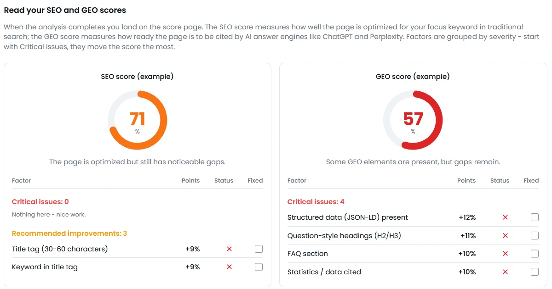Click X status icon for Question-style headings
The width and height of the screenshot is (552, 289).
(505, 236)
